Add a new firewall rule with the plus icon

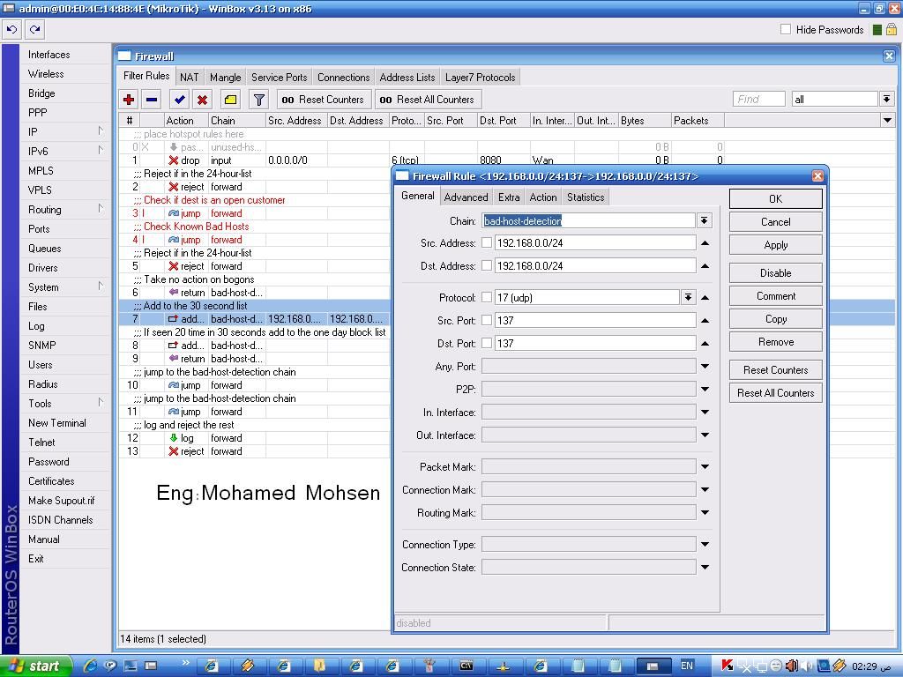(129, 100)
